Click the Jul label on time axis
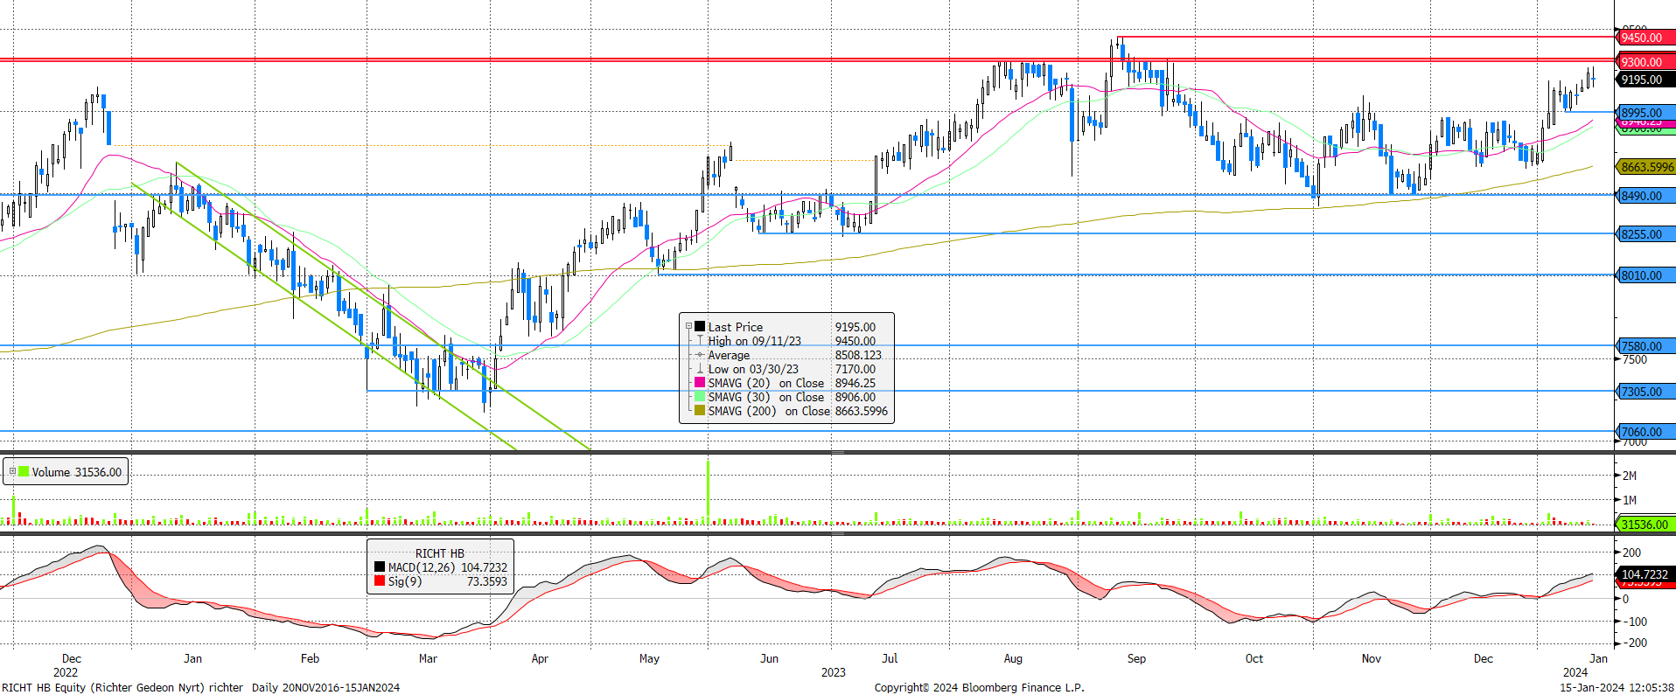 pos(890,658)
